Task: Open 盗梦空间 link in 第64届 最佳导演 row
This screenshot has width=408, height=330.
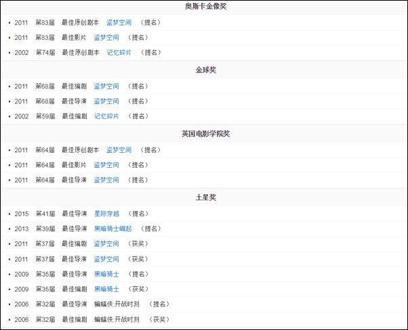Action: pyautogui.click(x=106, y=180)
